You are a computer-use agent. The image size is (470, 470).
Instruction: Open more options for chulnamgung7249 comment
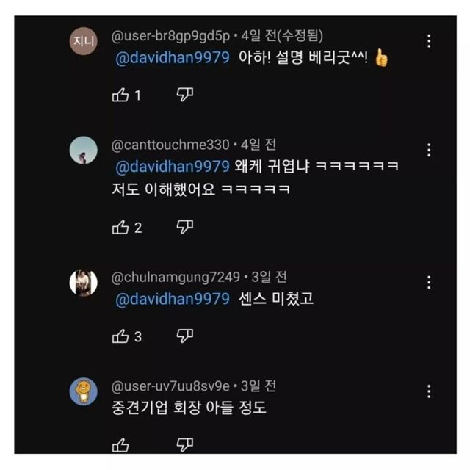coord(430,283)
